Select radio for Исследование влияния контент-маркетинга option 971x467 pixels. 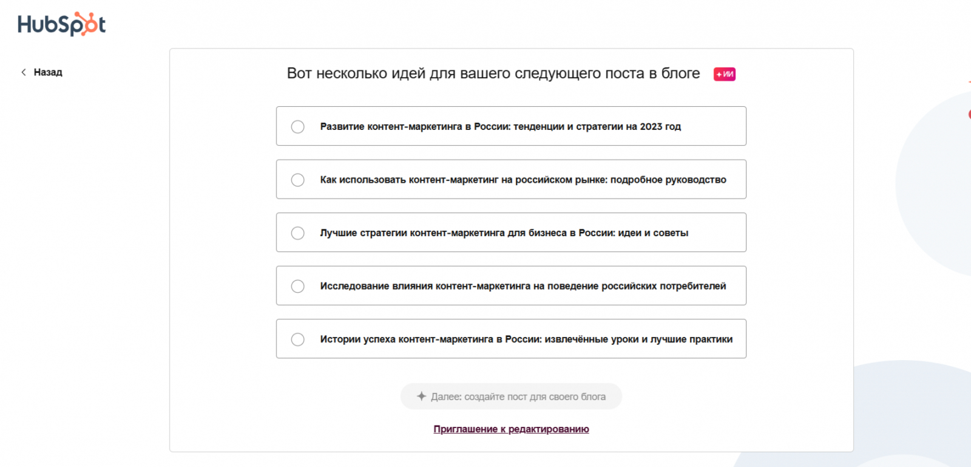pyautogui.click(x=297, y=286)
